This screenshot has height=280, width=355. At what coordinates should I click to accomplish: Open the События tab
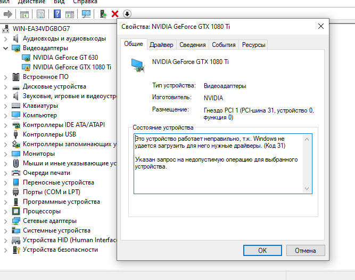pyautogui.click(x=224, y=45)
